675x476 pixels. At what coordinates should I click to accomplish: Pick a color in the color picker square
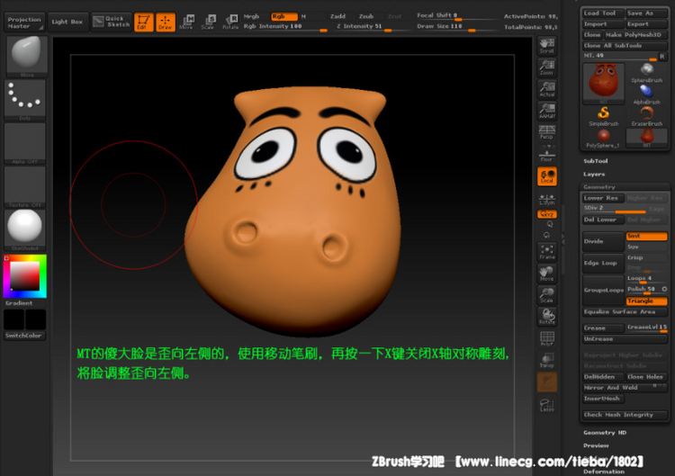[25, 276]
